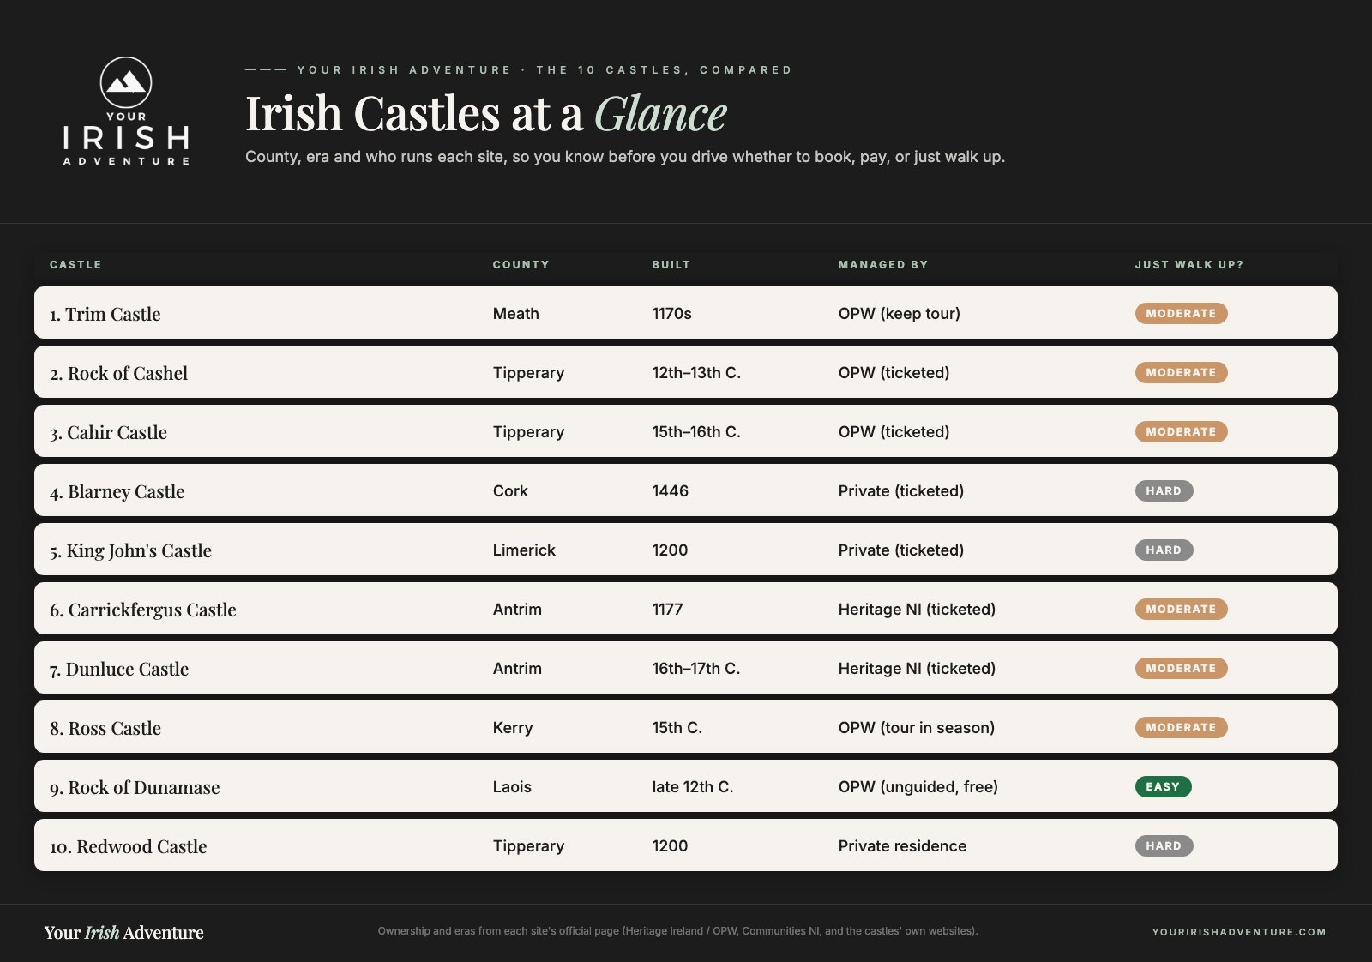Image resolution: width=1372 pixels, height=962 pixels.
Task: Select the '4. Blarney Castle' row title
Action: (117, 491)
